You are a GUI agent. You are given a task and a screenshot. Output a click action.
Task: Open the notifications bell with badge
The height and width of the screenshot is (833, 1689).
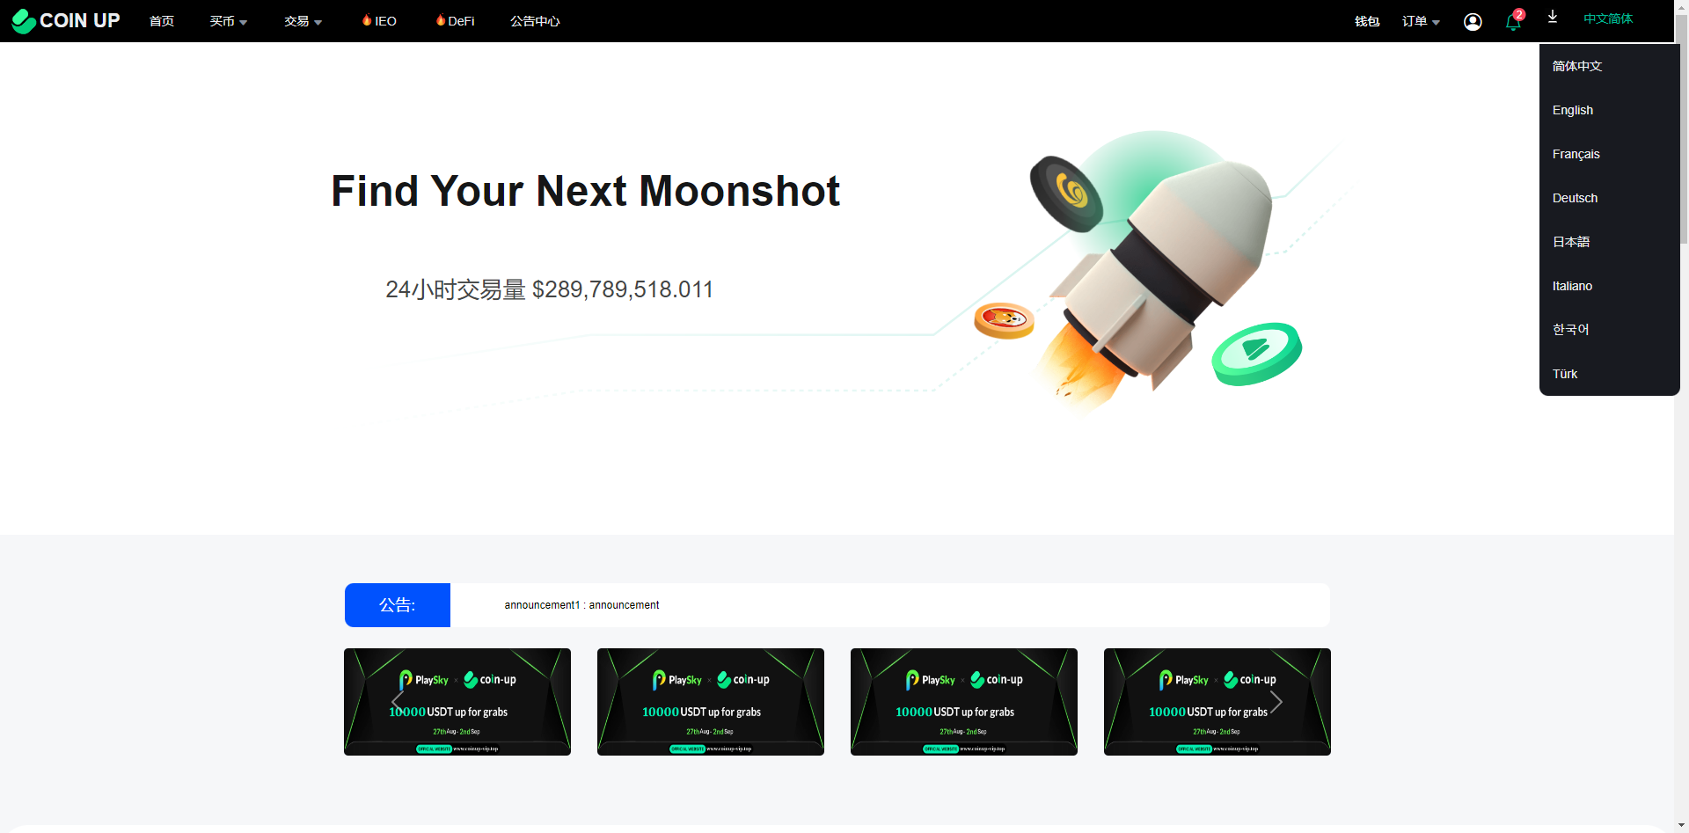[1514, 20]
